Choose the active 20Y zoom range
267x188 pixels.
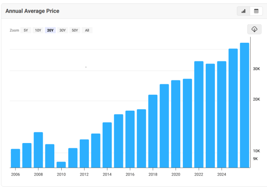pos(50,30)
